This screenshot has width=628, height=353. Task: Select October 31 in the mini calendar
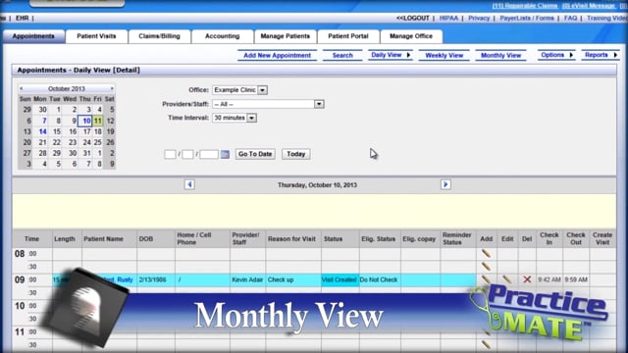point(86,153)
